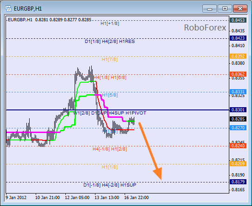This screenshot has height=206, width=252.
Task: Minimize the EURGBP,H1 chart window
Action: (x=209, y=8)
